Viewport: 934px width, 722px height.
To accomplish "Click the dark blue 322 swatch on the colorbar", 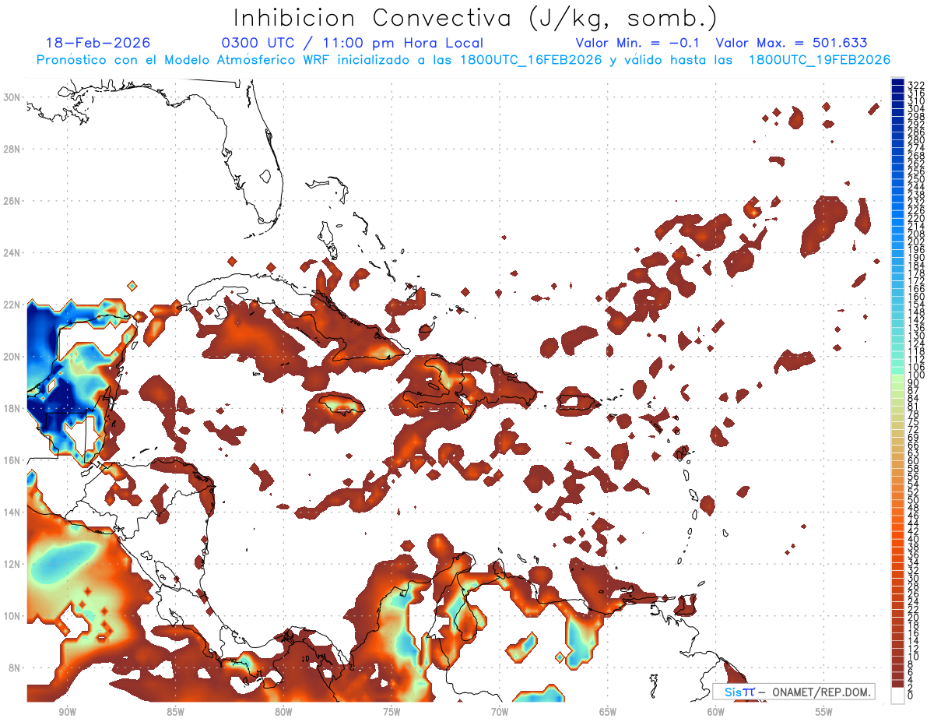I will pos(897,83).
